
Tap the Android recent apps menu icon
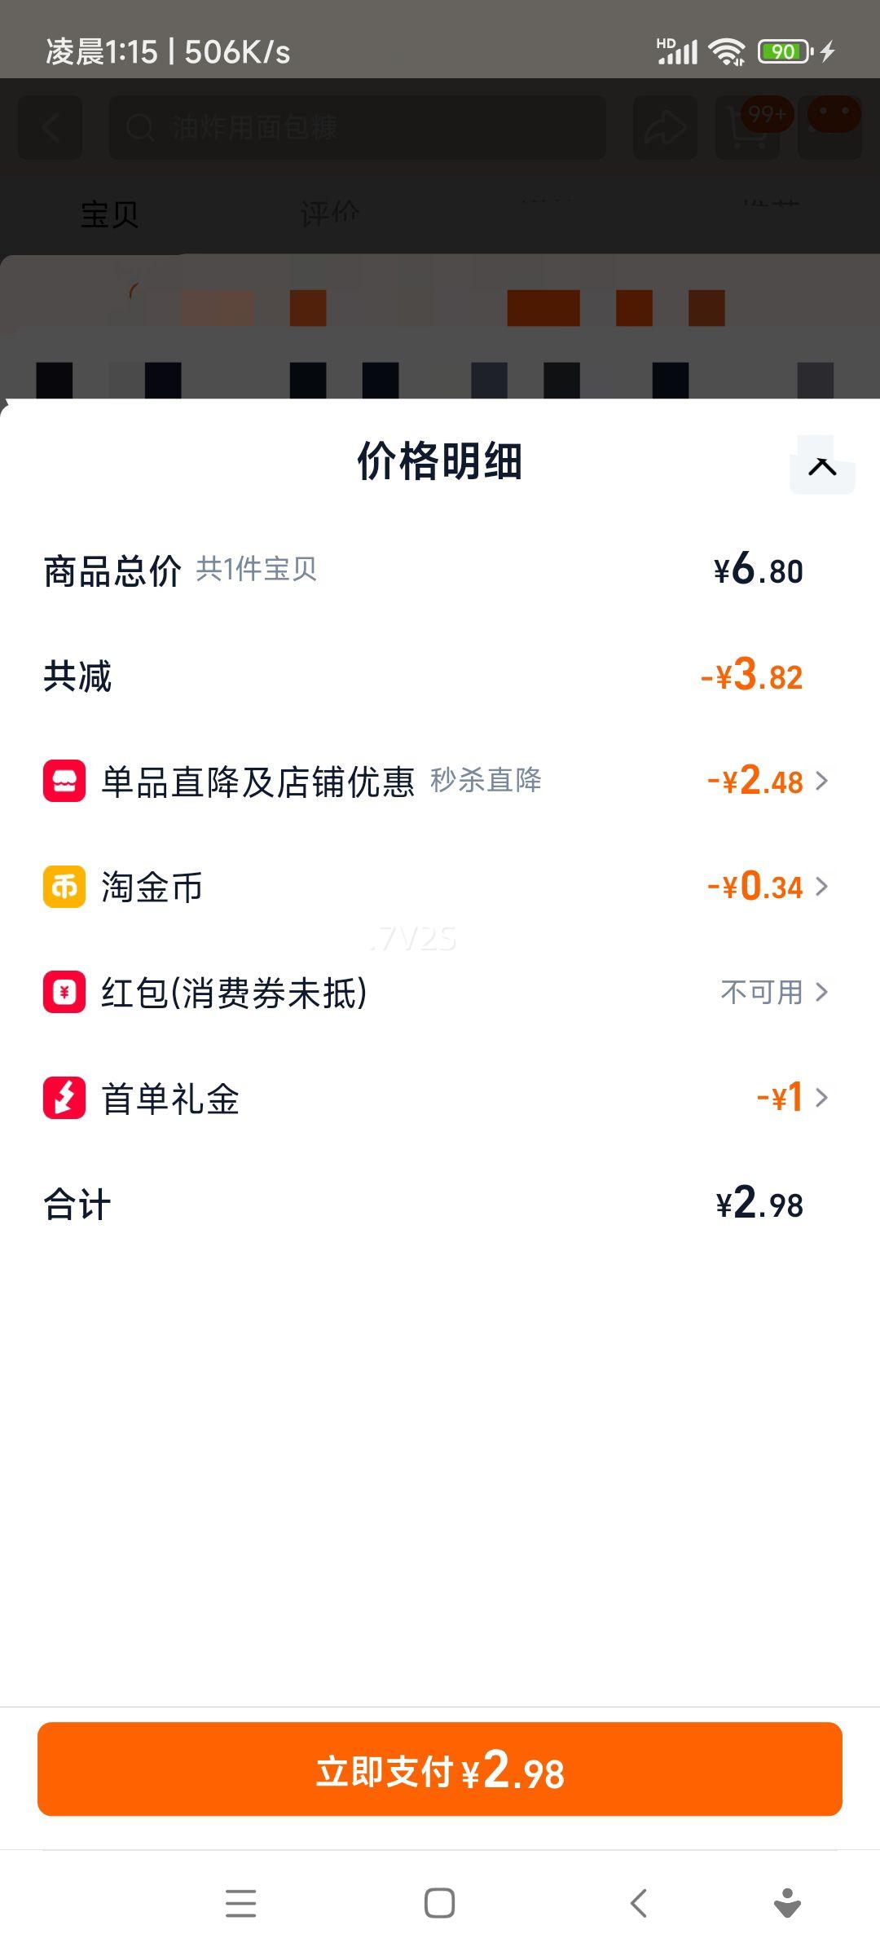click(x=240, y=1903)
